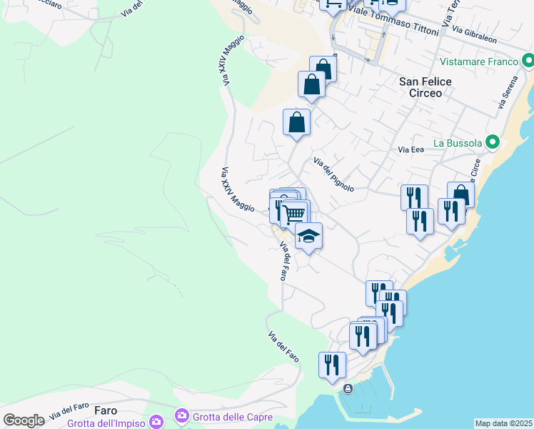Click the Via del Pignolo street label
This screenshot has width=534, height=429.
(x=333, y=174)
